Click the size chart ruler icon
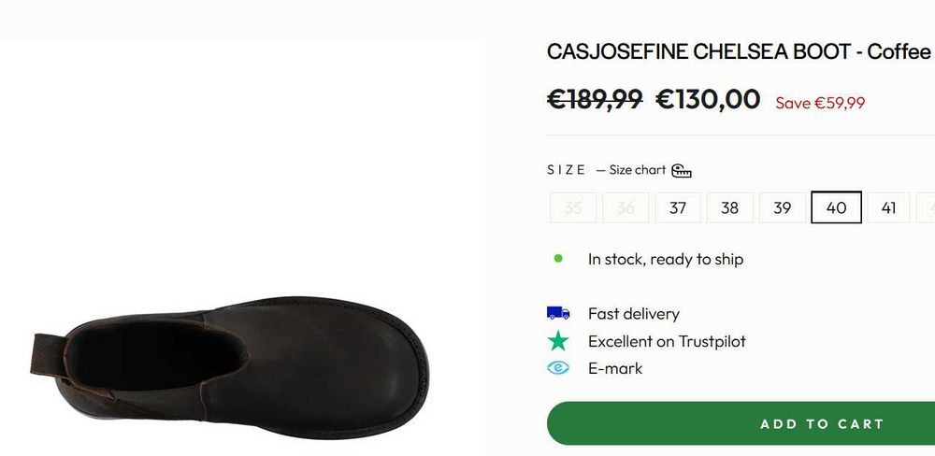The width and height of the screenshot is (935, 456). coord(682,171)
